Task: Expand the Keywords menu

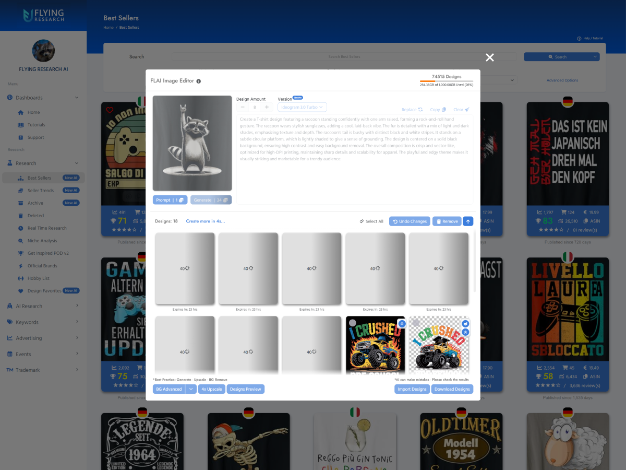Action: tap(43, 322)
